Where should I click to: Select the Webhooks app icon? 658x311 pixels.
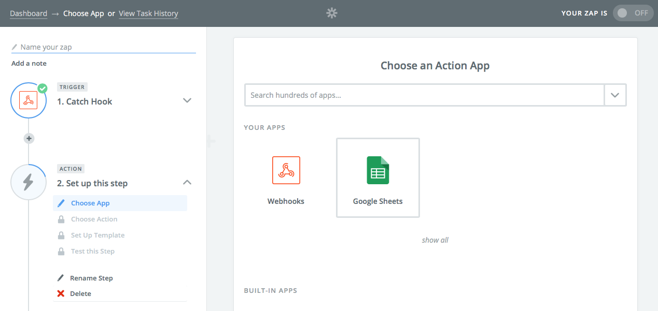coord(286,170)
